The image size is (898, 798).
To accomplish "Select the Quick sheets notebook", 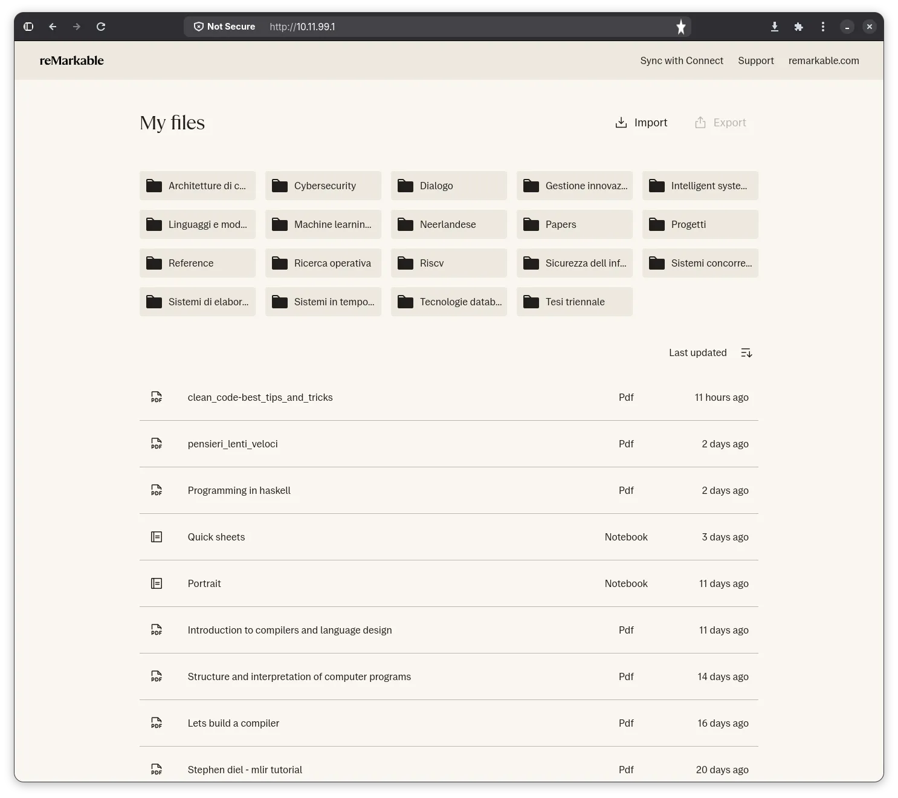I will [x=449, y=537].
